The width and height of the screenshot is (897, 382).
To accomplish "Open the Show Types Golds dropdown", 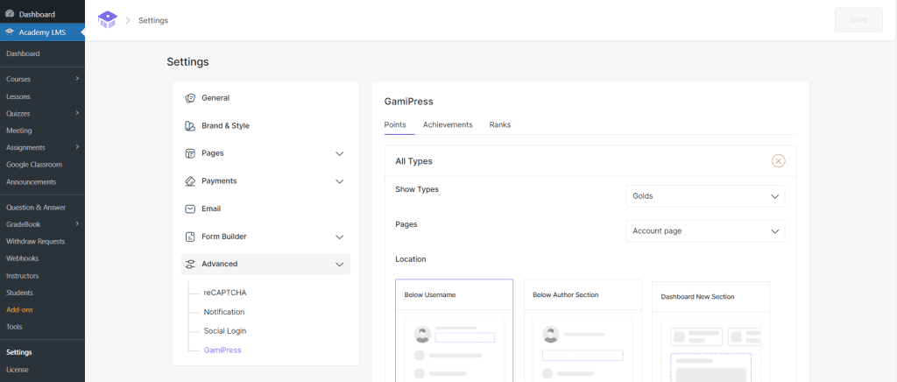I will tap(705, 196).
